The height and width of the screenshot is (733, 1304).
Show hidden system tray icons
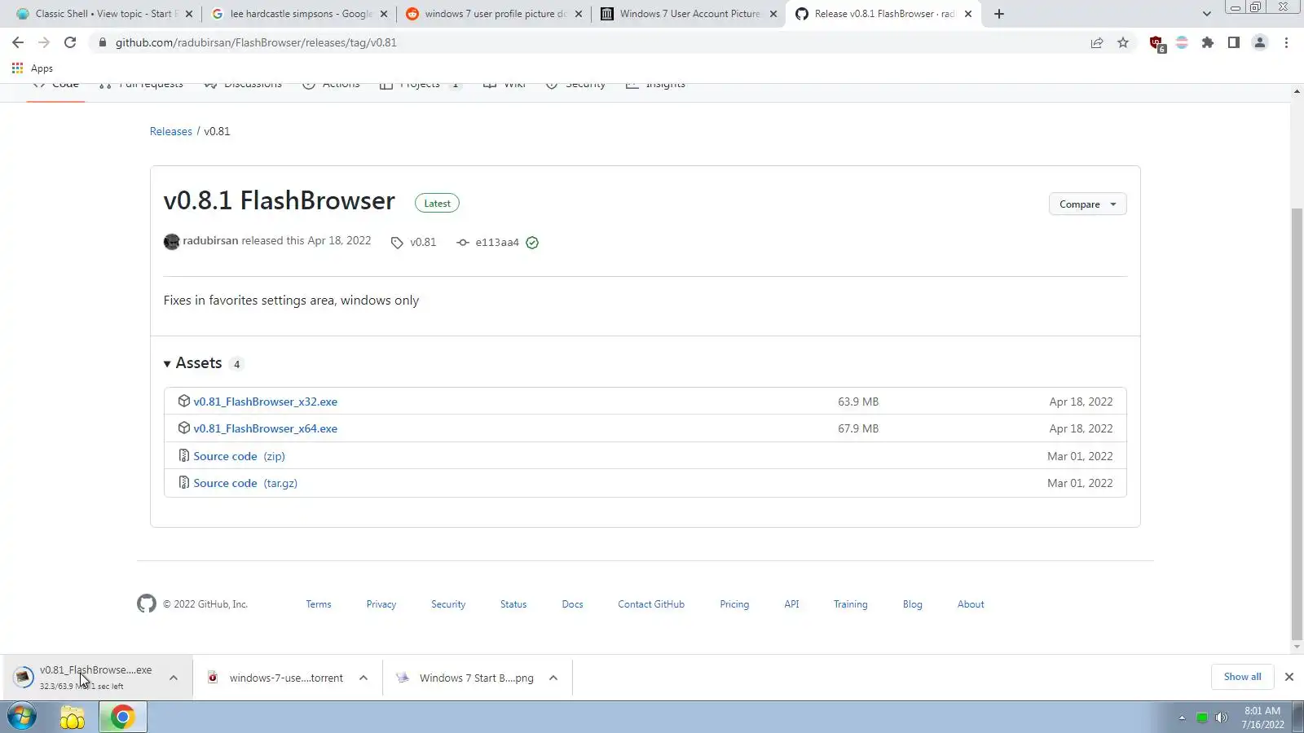1182,718
